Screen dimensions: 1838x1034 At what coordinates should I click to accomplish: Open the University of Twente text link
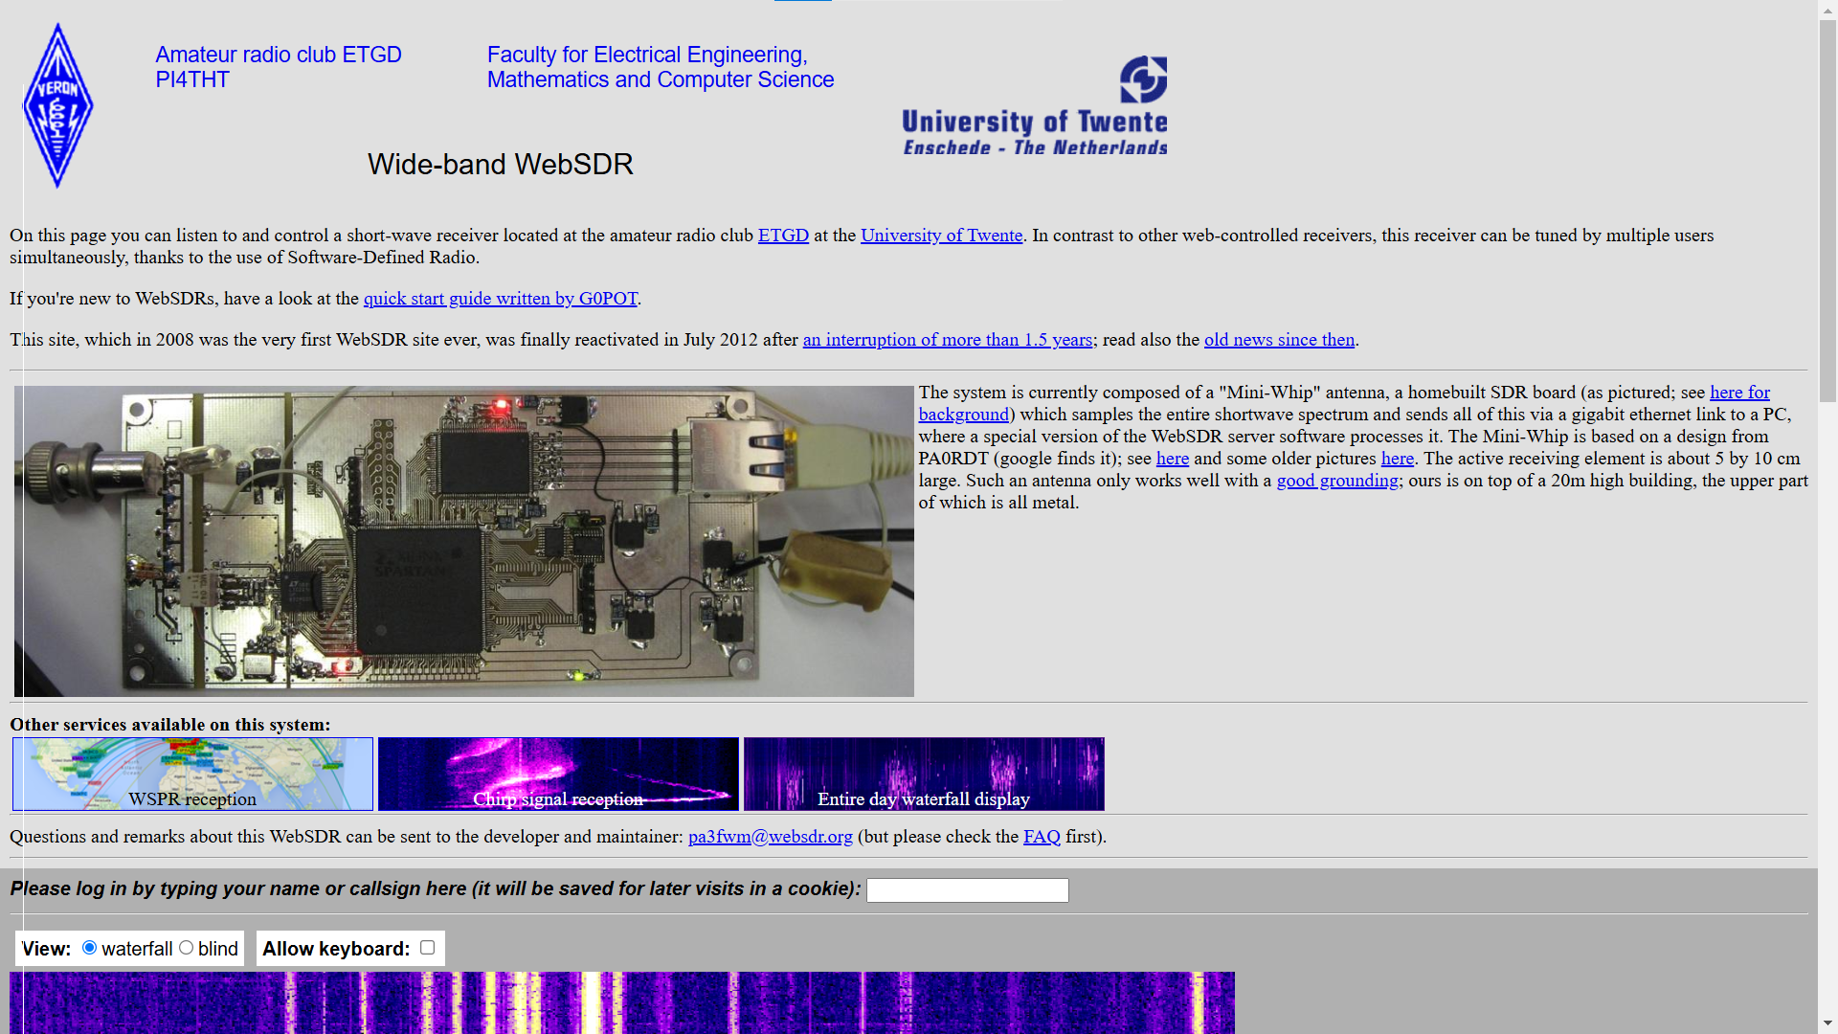point(941,236)
